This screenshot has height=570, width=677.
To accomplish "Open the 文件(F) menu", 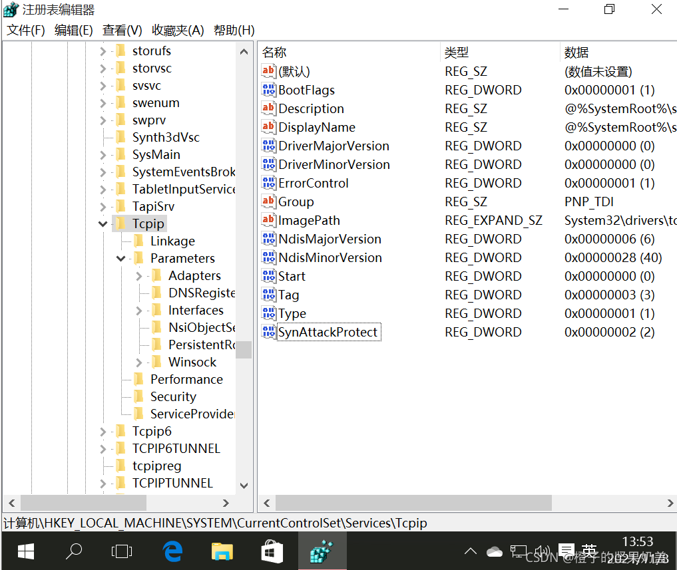I will click(x=26, y=30).
